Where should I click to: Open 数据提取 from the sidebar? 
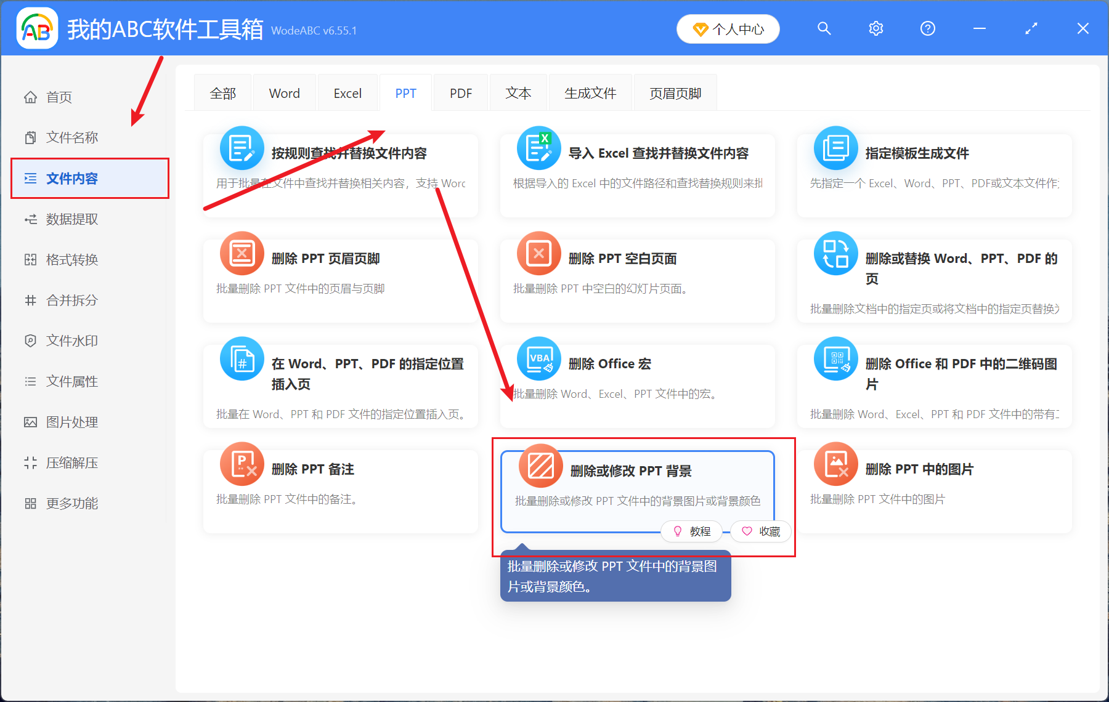pos(72,219)
